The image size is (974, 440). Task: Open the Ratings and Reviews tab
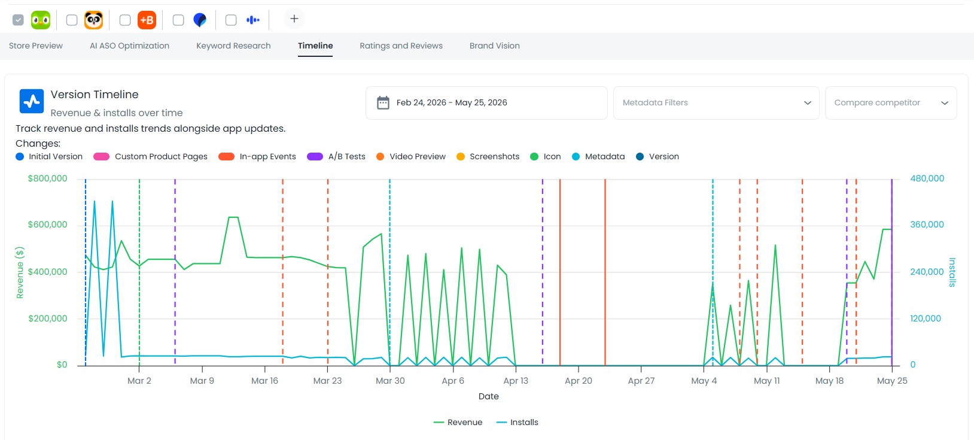[x=401, y=45]
